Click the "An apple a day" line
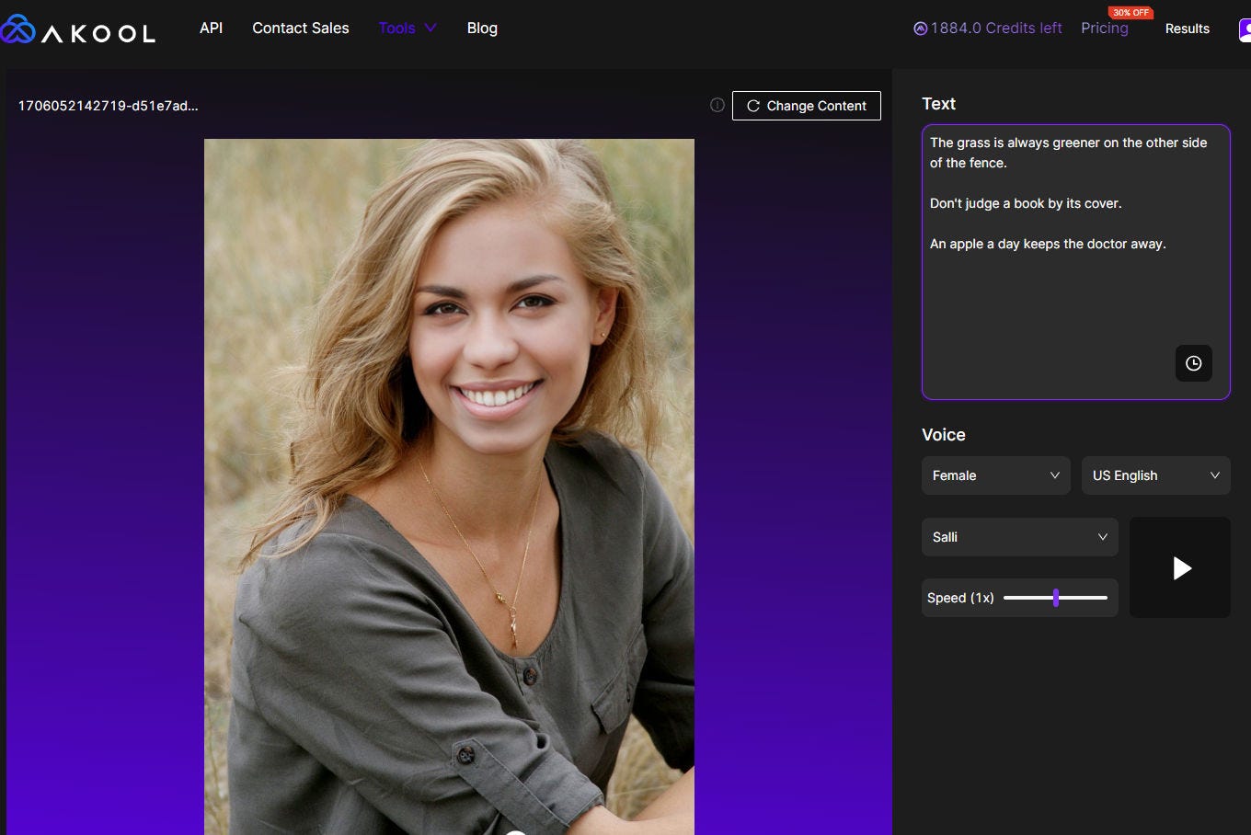The height and width of the screenshot is (835, 1251). tap(1048, 244)
